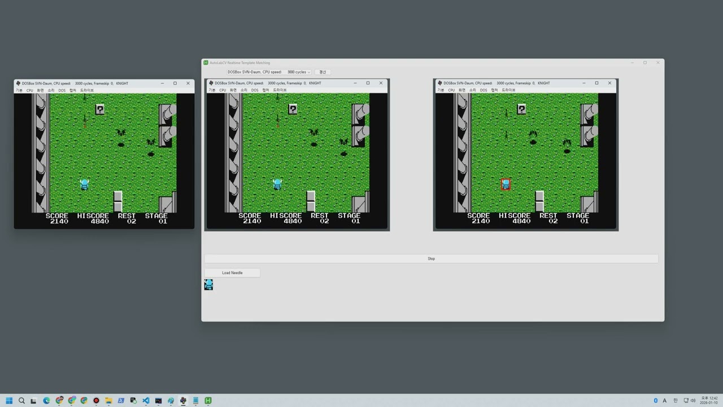Open the Windows Start menu

[x=9, y=401]
